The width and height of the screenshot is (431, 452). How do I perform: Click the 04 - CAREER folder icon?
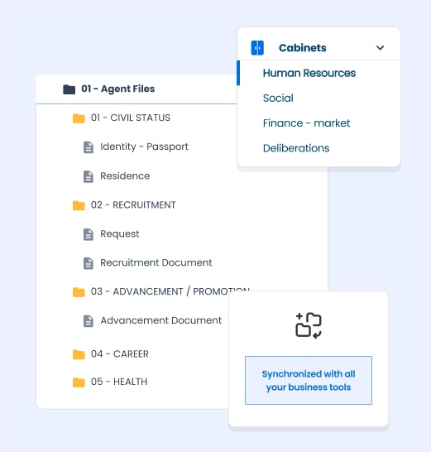[x=79, y=354]
